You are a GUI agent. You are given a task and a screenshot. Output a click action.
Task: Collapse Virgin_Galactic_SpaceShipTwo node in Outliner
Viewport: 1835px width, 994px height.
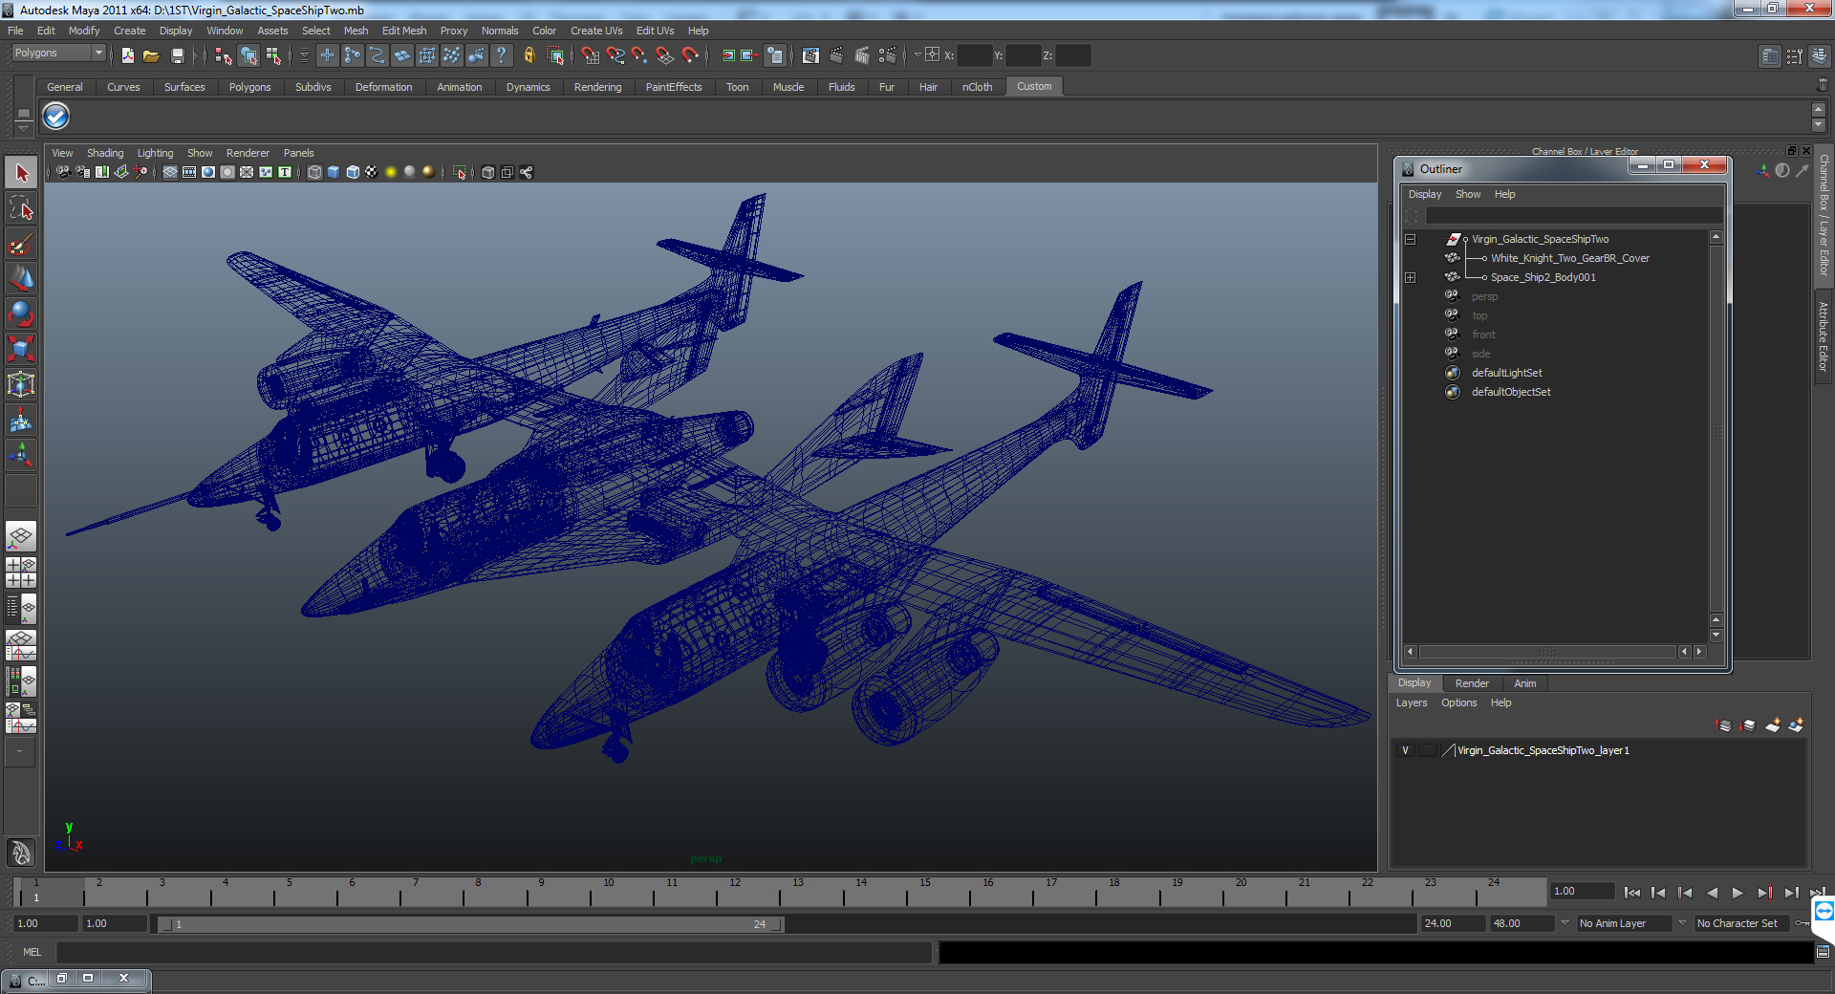(x=1410, y=239)
